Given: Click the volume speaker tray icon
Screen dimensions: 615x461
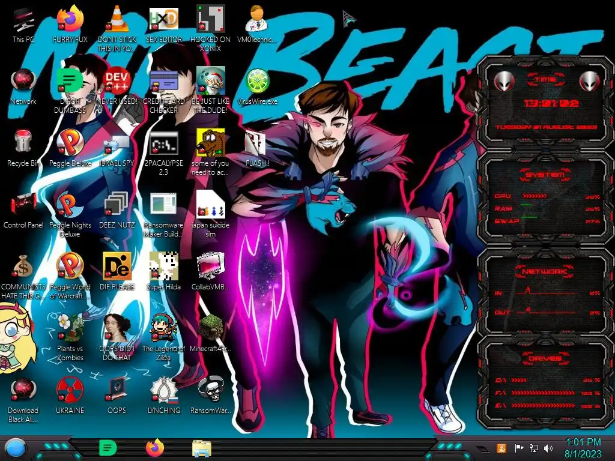Looking at the screenshot, I should pyautogui.click(x=548, y=448).
